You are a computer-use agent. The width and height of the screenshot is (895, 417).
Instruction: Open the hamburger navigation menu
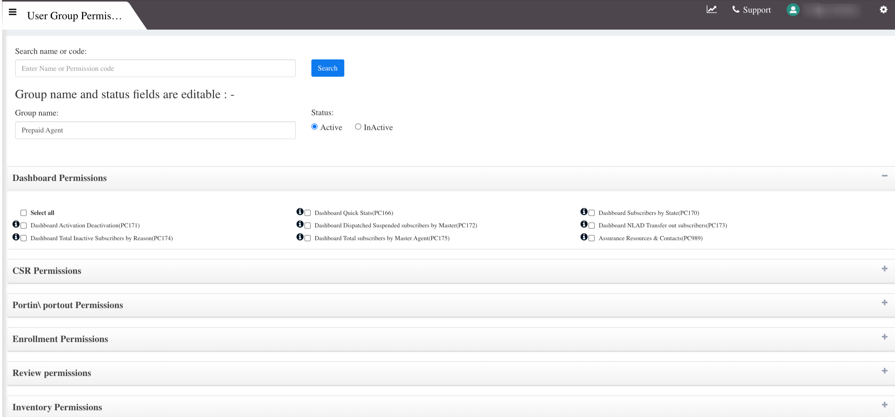pos(12,12)
